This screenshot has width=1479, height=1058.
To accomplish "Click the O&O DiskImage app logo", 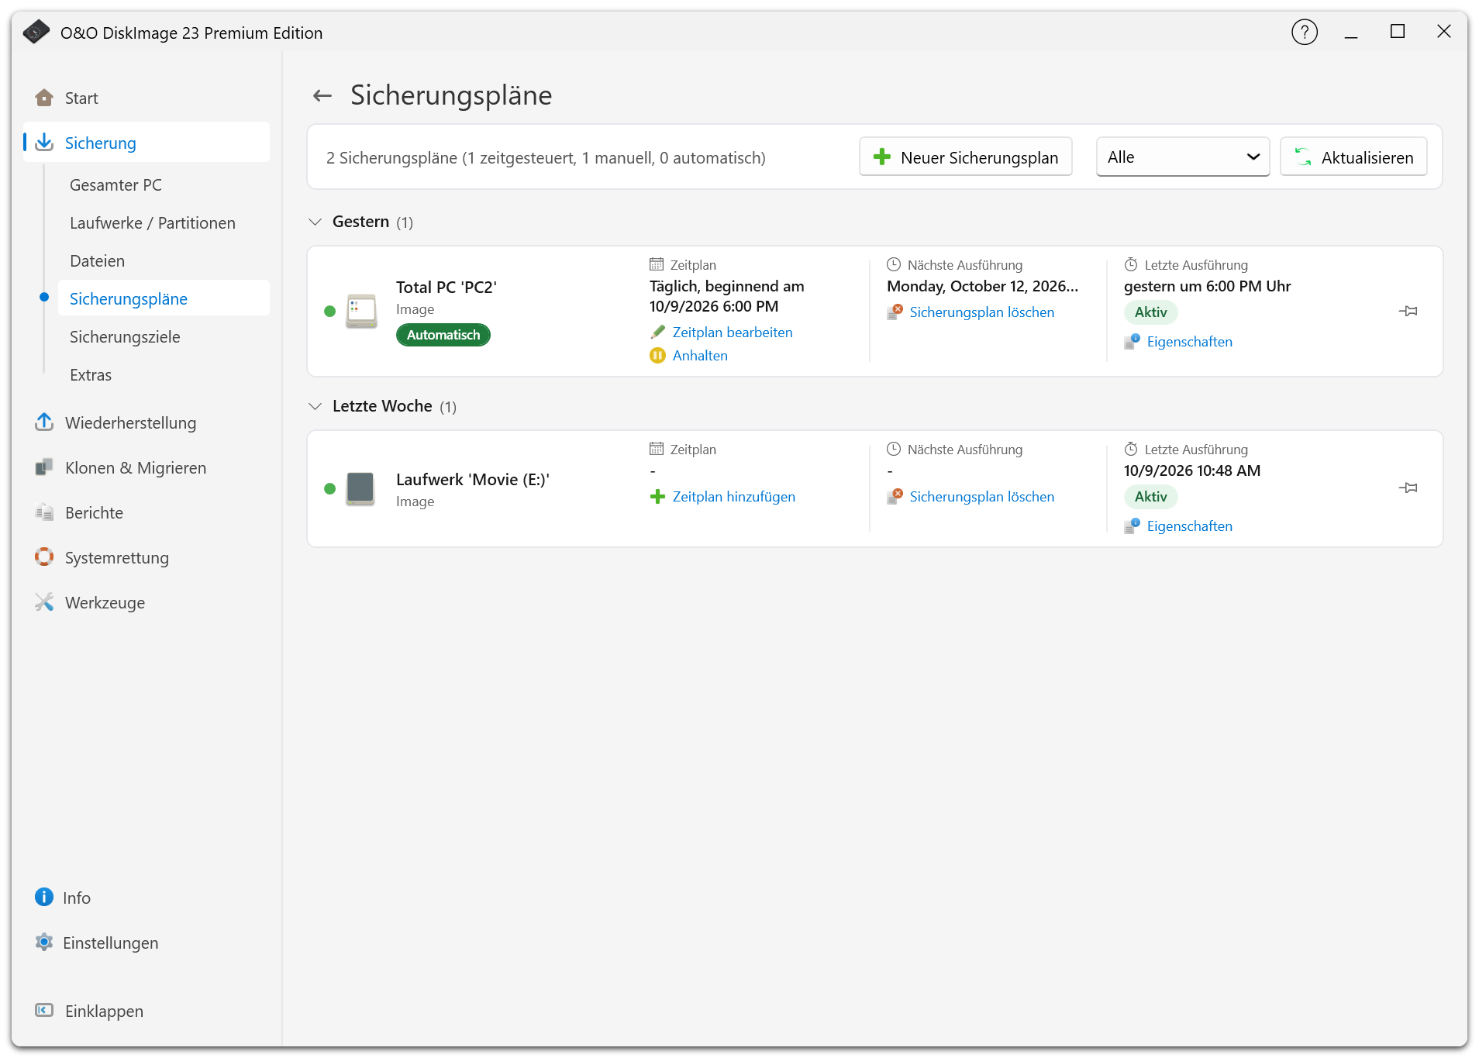I will pyautogui.click(x=36, y=32).
